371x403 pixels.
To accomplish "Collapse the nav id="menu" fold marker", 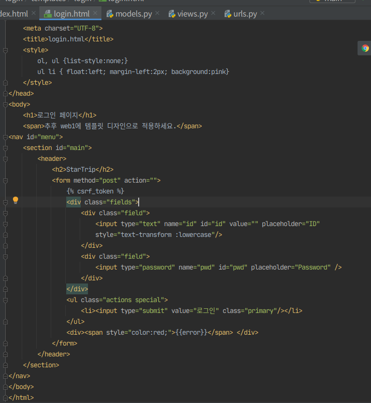I will tap(5, 137).
